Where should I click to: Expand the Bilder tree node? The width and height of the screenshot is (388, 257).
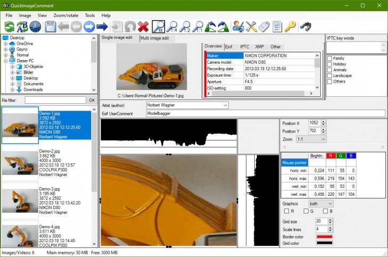coord(12,72)
